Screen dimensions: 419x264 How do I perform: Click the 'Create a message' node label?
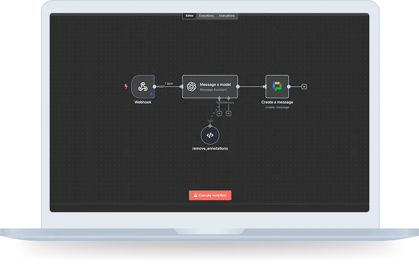277,102
